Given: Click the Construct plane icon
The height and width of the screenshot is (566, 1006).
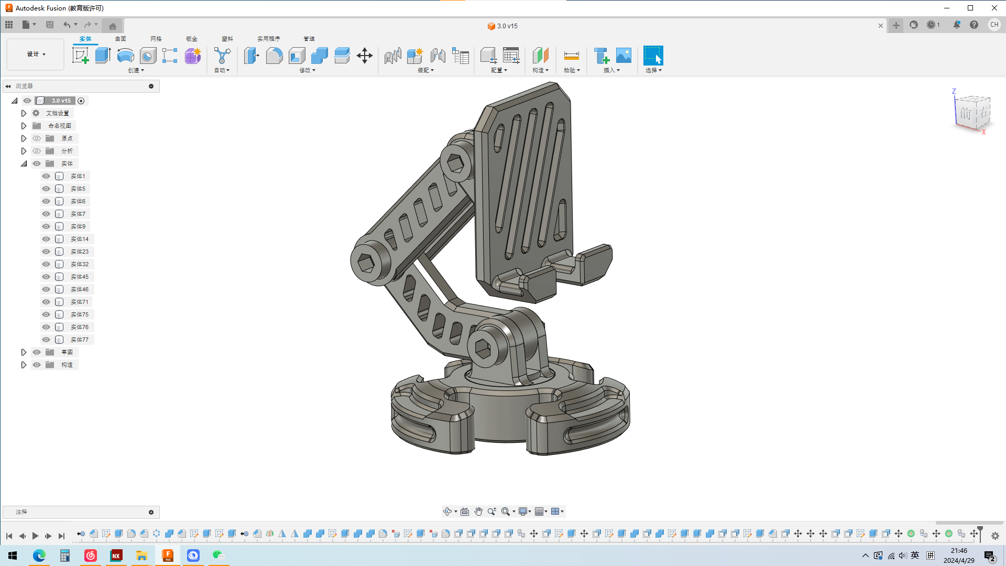Looking at the screenshot, I should coord(540,56).
